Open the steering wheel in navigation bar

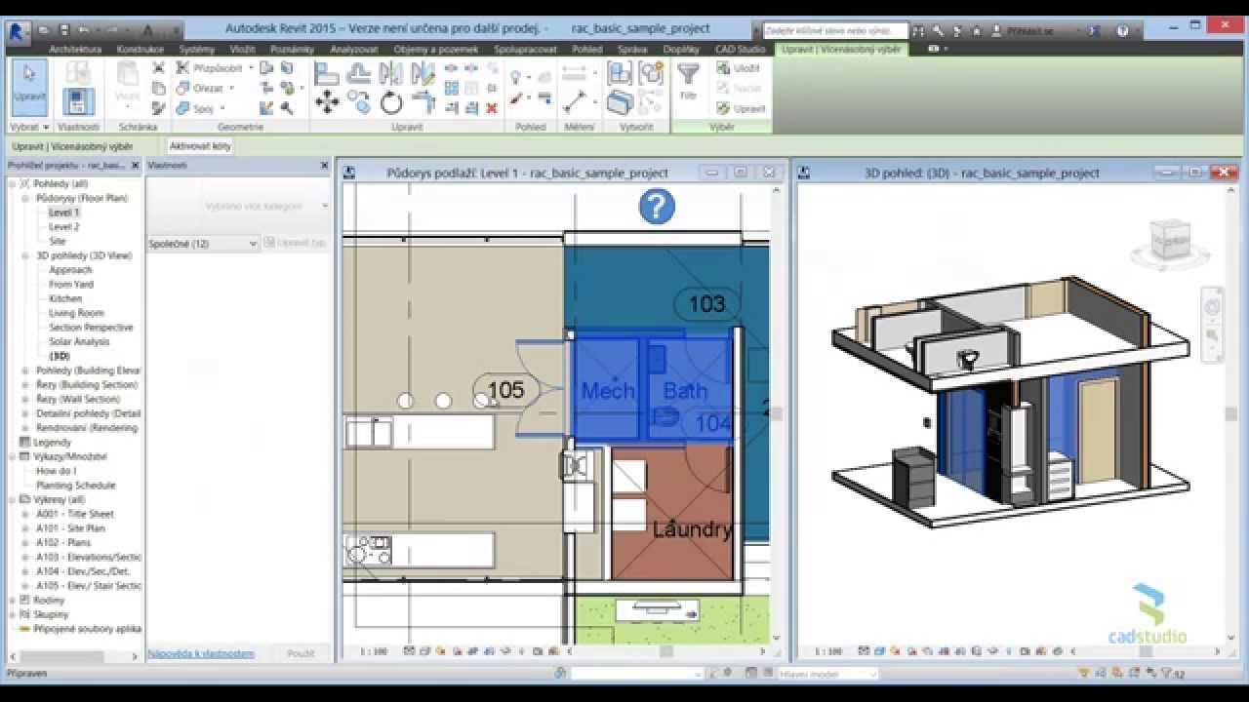(1213, 308)
